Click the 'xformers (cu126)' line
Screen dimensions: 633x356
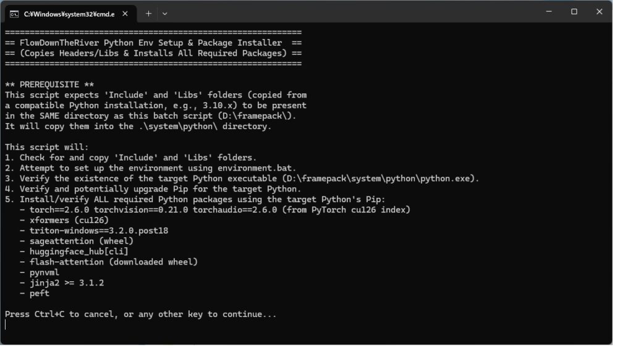pos(69,221)
